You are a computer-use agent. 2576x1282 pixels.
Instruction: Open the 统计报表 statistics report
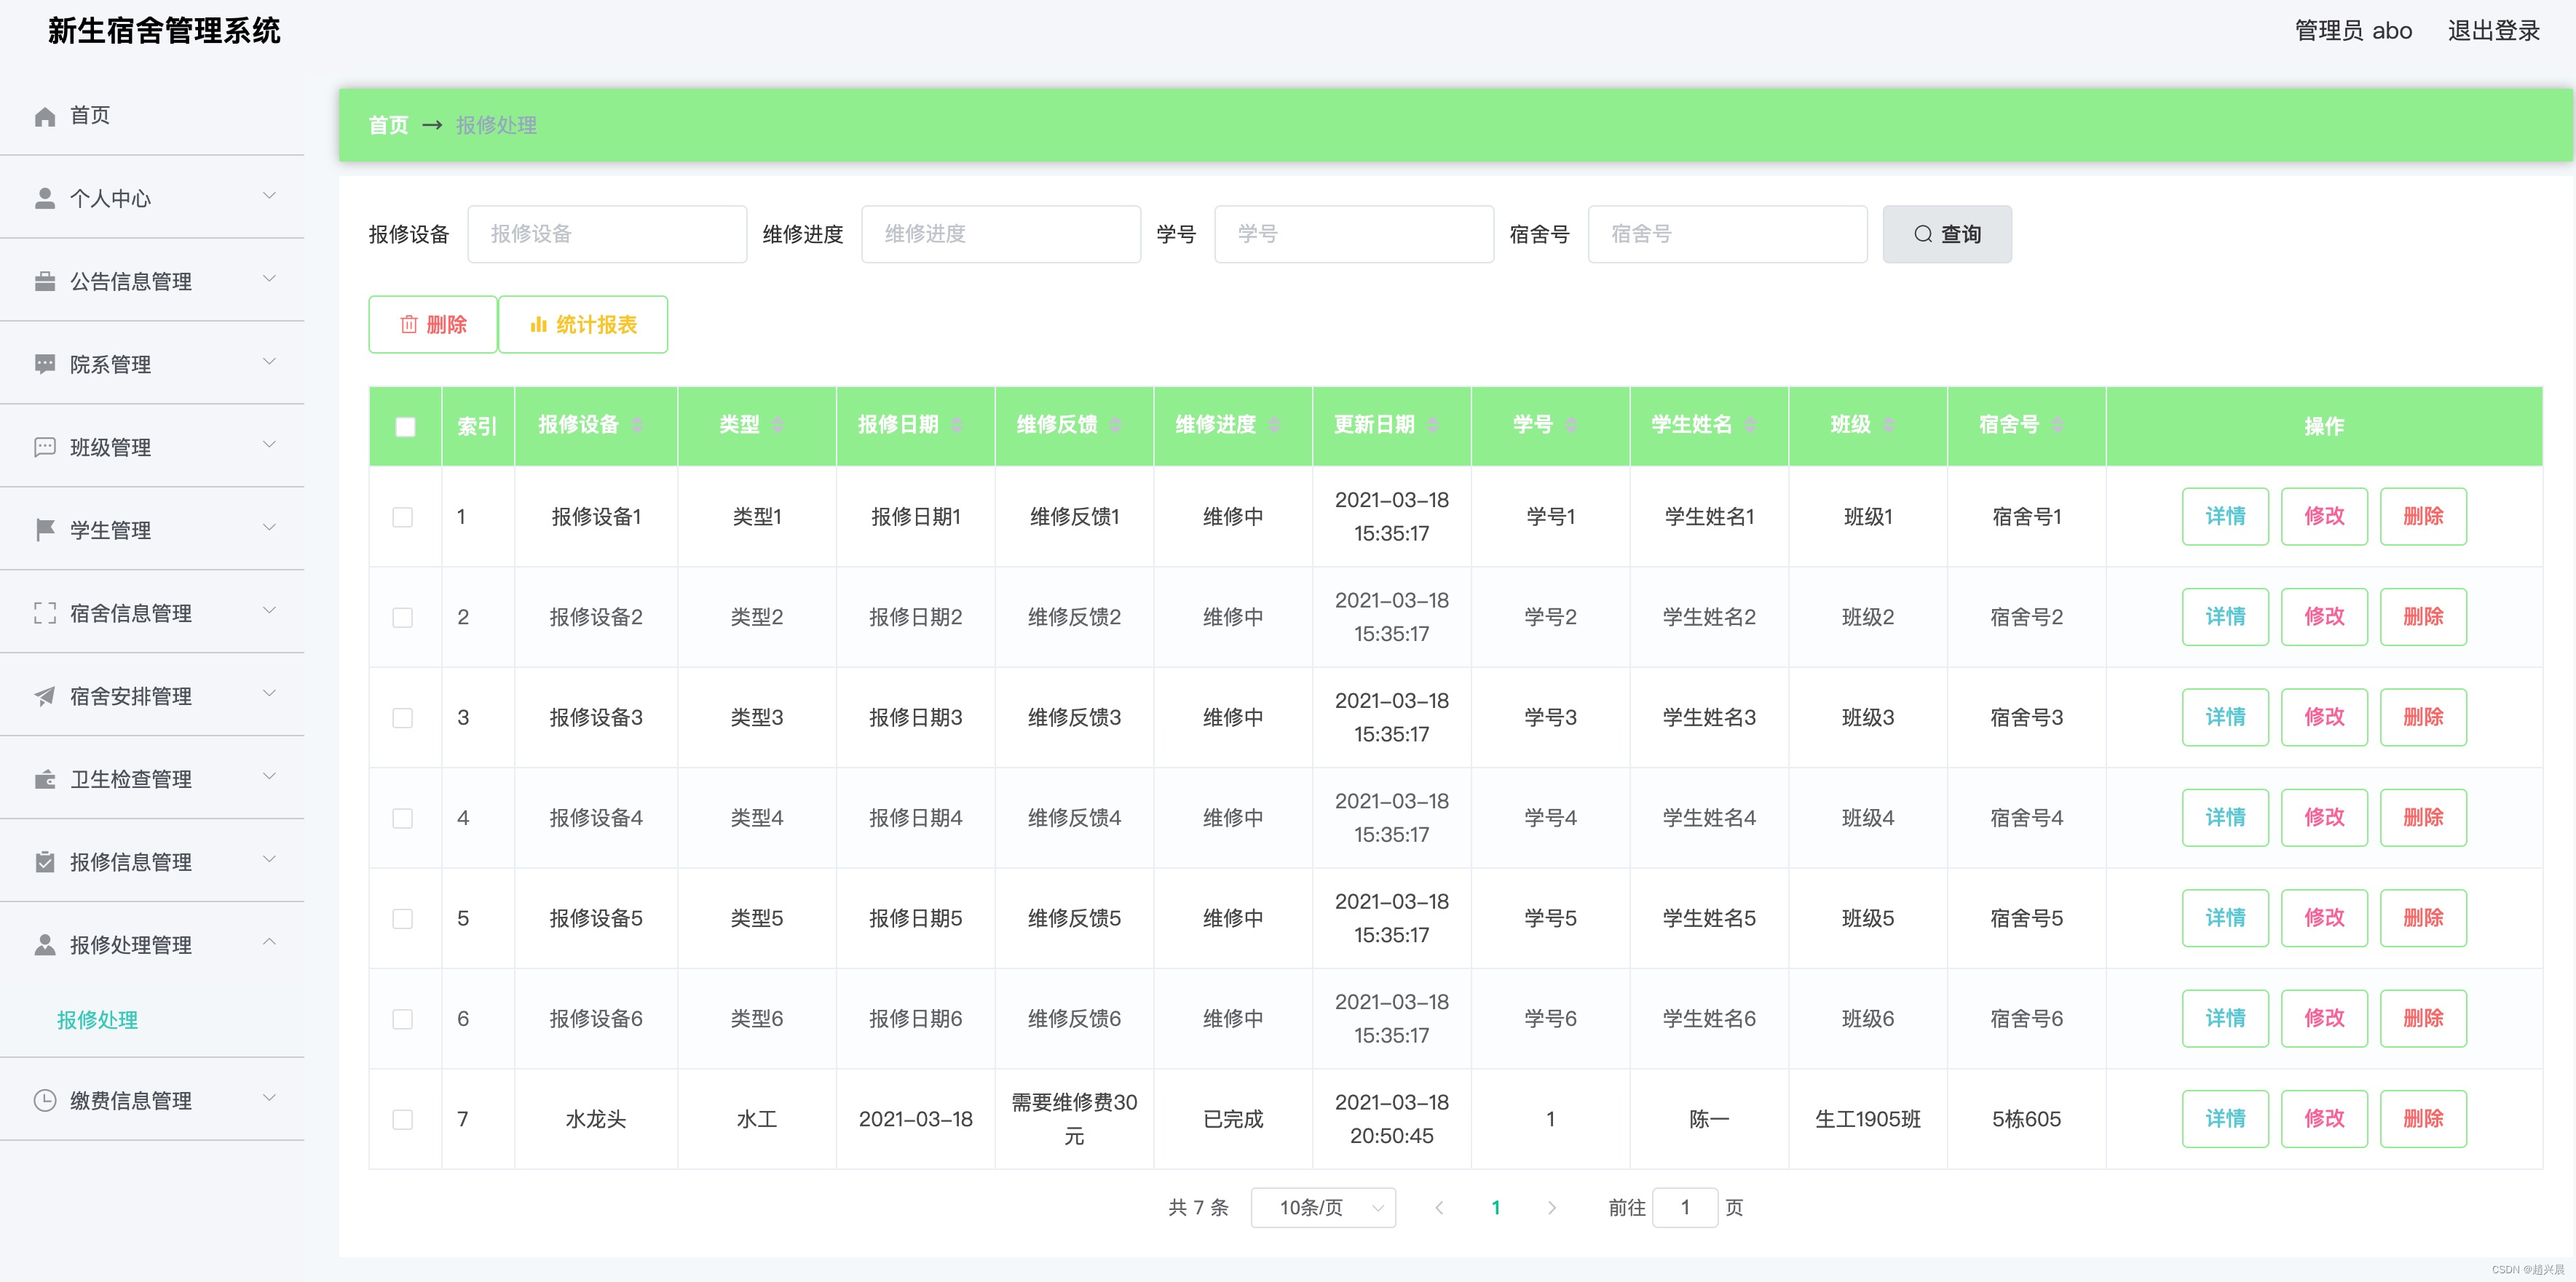click(x=583, y=325)
